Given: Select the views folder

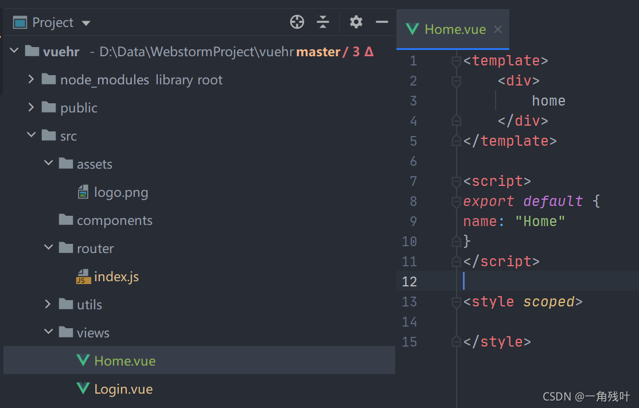Looking at the screenshot, I should coord(93,333).
